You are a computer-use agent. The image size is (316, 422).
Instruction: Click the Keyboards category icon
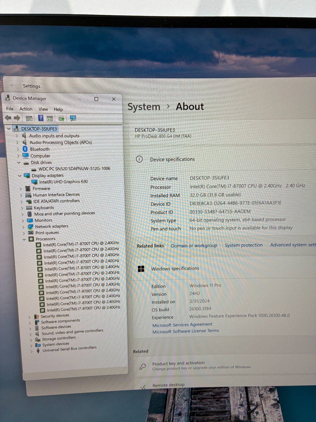pos(29,208)
